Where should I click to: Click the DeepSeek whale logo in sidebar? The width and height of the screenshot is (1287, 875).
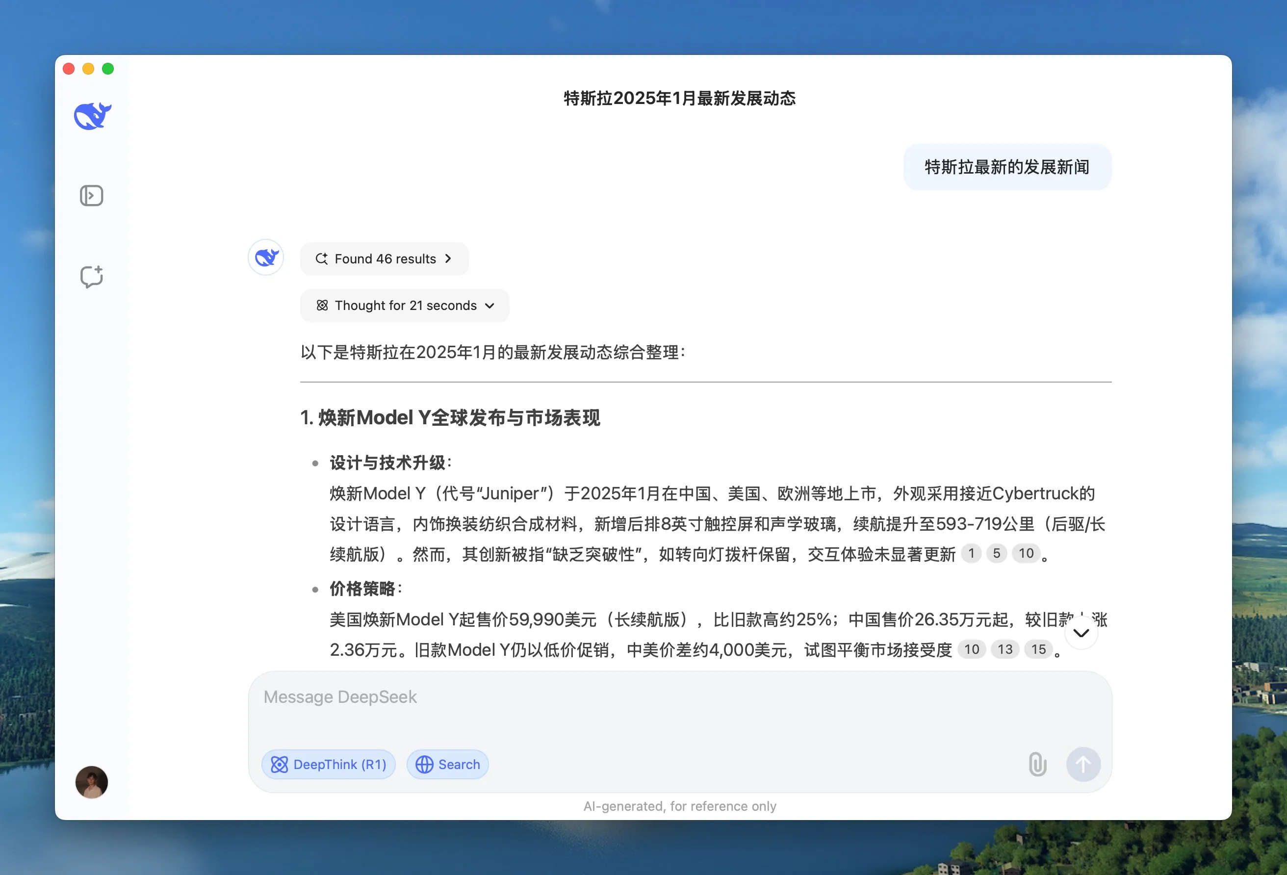(x=93, y=116)
